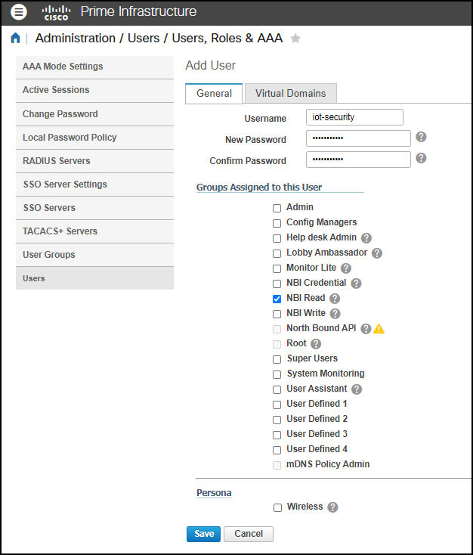Screen dimensions: 473x555
Task: Uncheck the NBI Read checkbox
Action: click(x=277, y=299)
